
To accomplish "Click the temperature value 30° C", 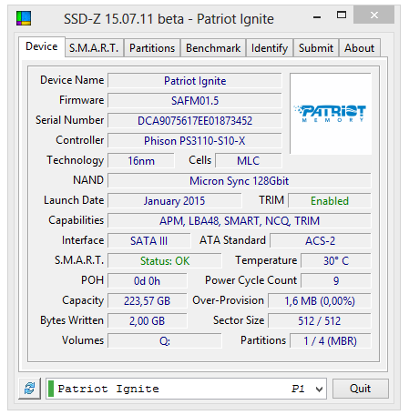I will click(x=336, y=261).
